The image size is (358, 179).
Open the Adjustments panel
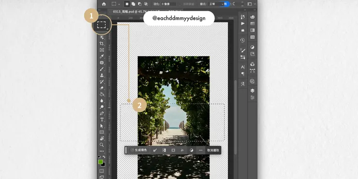pos(252,47)
